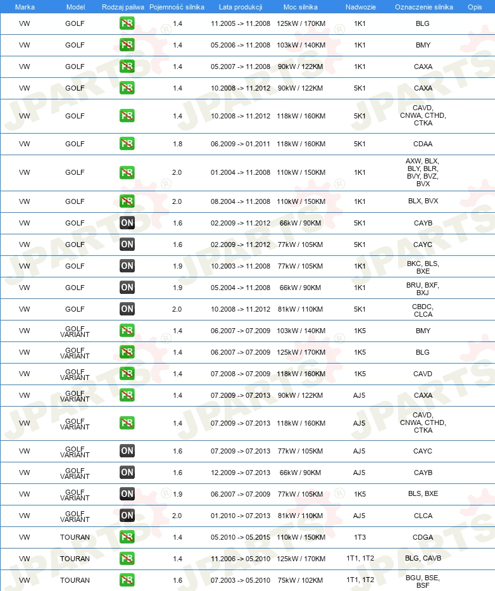Click petrol icon for Golf CDAA 1.8 row
The height and width of the screenshot is (591, 495).
127,144
